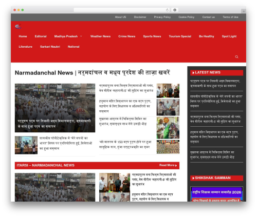Screen dimensions: 257x217
Task: Open the search magnifier icon
Action: (x=236, y=57)
